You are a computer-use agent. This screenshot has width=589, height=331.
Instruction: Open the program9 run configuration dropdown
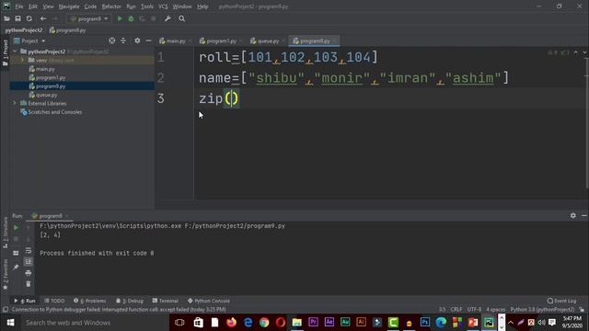pyautogui.click(x=89, y=18)
